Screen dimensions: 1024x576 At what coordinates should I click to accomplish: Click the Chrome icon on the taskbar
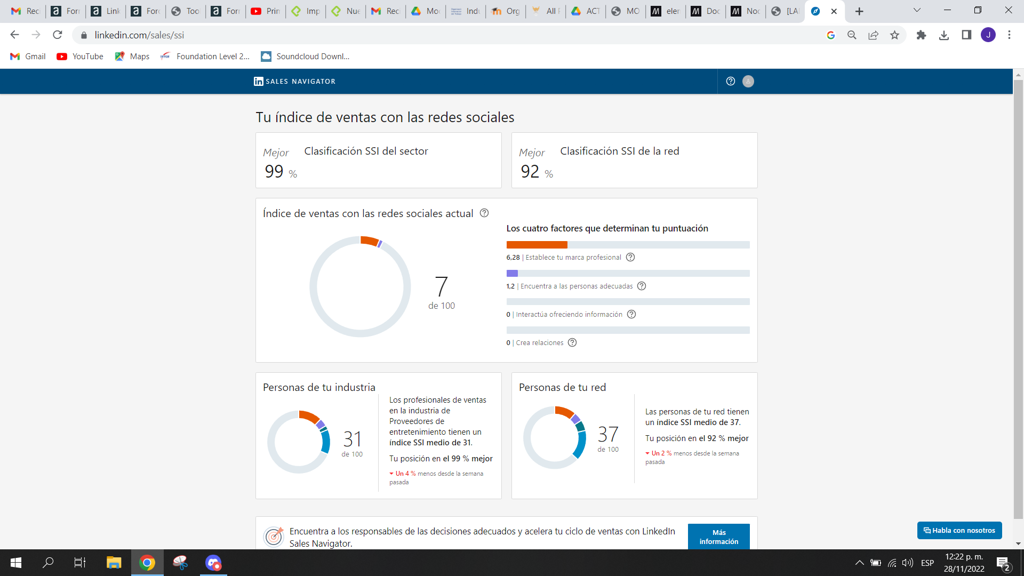(x=147, y=563)
